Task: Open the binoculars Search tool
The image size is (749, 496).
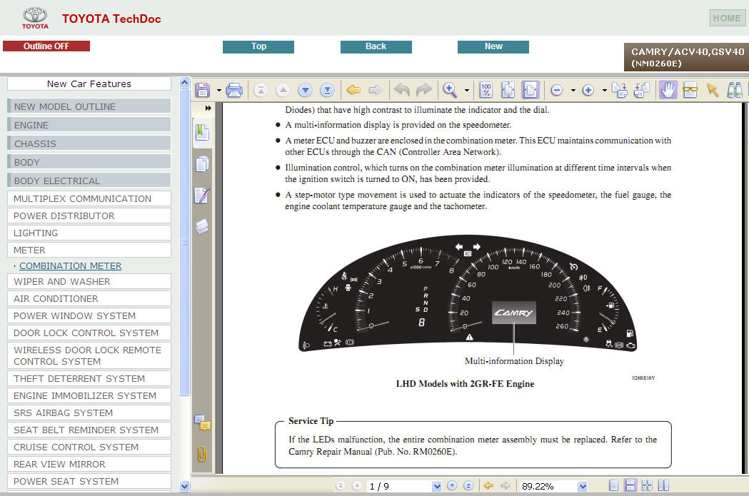Action: point(734,90)
